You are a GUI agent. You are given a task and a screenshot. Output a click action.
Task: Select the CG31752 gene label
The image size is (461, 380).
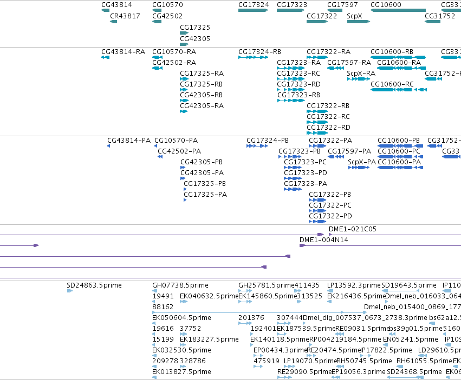440,16
